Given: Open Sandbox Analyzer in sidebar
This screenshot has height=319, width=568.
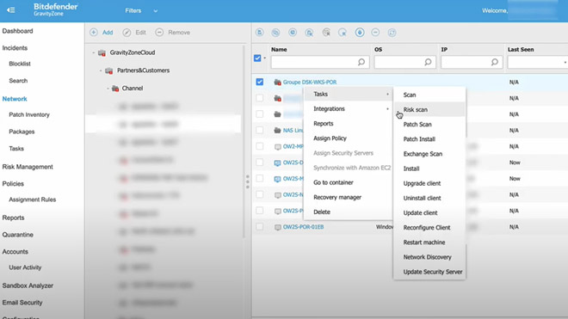Looking at the screenshot, I should coord(28,285).
